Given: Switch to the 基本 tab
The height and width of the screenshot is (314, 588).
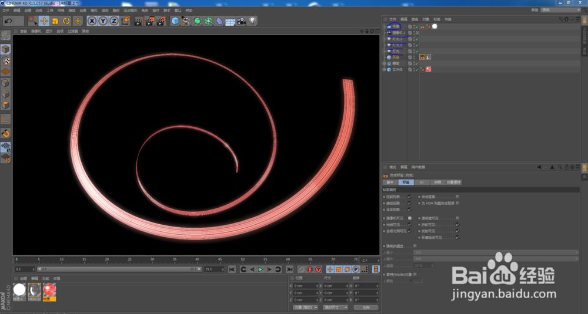Looking at the screenshot, I should tap(390, 183).
